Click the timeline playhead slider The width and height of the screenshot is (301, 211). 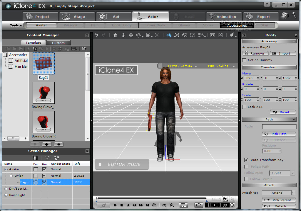[x=97, y=198]
